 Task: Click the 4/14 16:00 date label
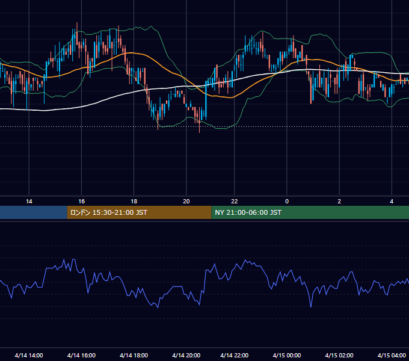click(x=81, y=355)
